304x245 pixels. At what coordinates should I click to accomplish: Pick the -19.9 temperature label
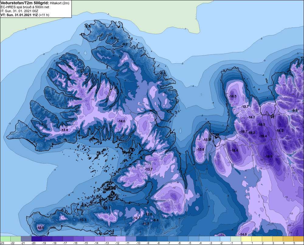pyautogui.click(x=268, y=156)
